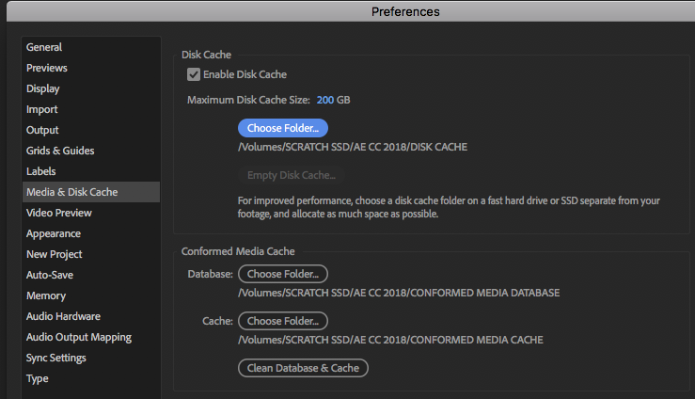Image resolution: width=695 pixels, height=399 pixels.
Task: Toggle the Enable Disk Cache checkbox
Action: (x=194, y=74)
